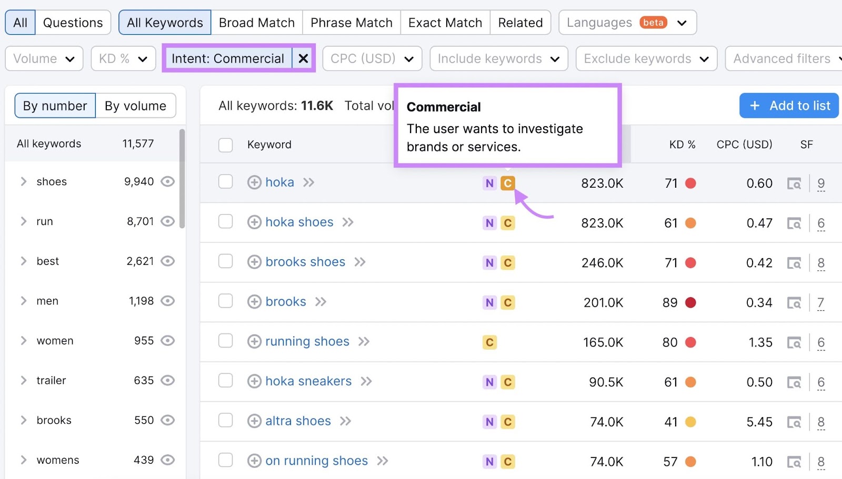
Task: Click the double-arrow beside hoka shoes
Action: pyautogui.click(x=347, y=222)
